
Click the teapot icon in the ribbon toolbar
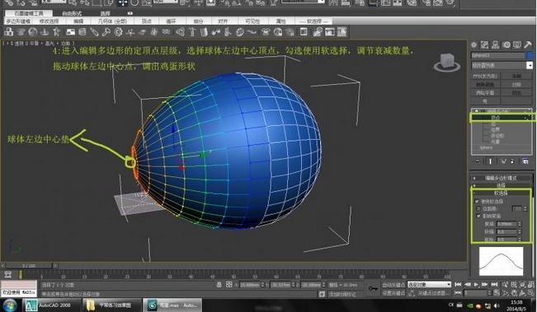coord(21,32)
